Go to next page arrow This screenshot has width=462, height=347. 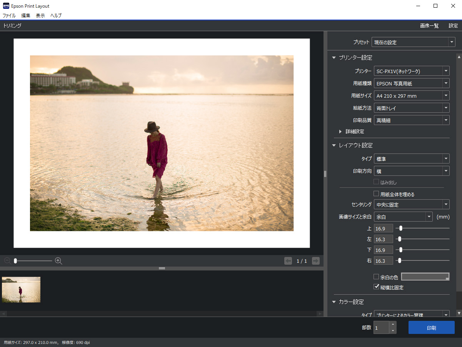[x=316, y=261]
